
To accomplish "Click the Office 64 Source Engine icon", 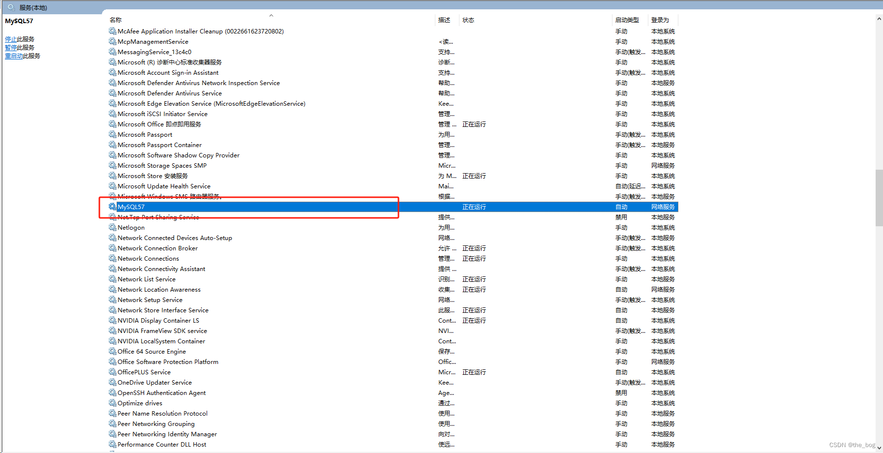I will click(112, 351).
